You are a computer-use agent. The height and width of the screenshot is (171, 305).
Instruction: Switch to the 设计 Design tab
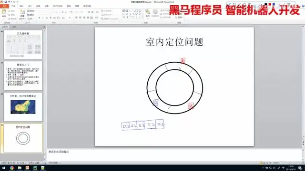click(30, 6)
